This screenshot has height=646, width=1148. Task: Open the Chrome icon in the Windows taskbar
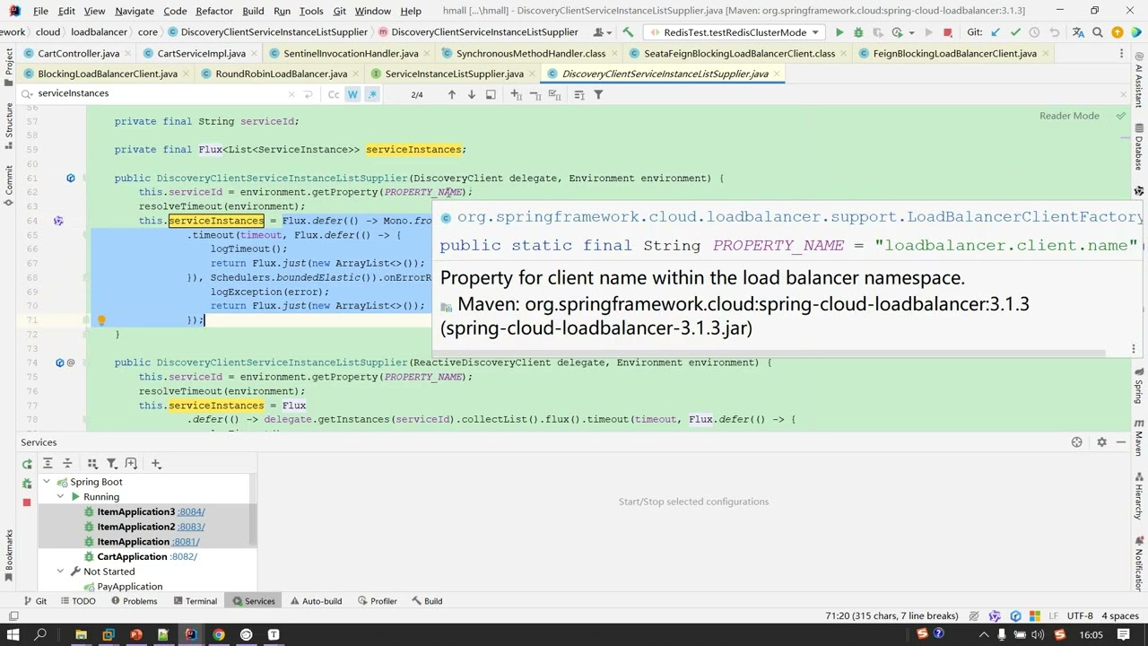[218, 635]
